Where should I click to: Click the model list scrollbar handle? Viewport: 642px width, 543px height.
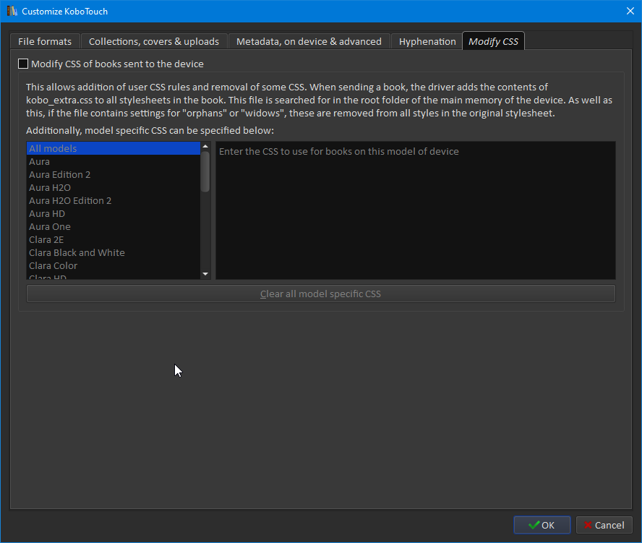[205, 171]
